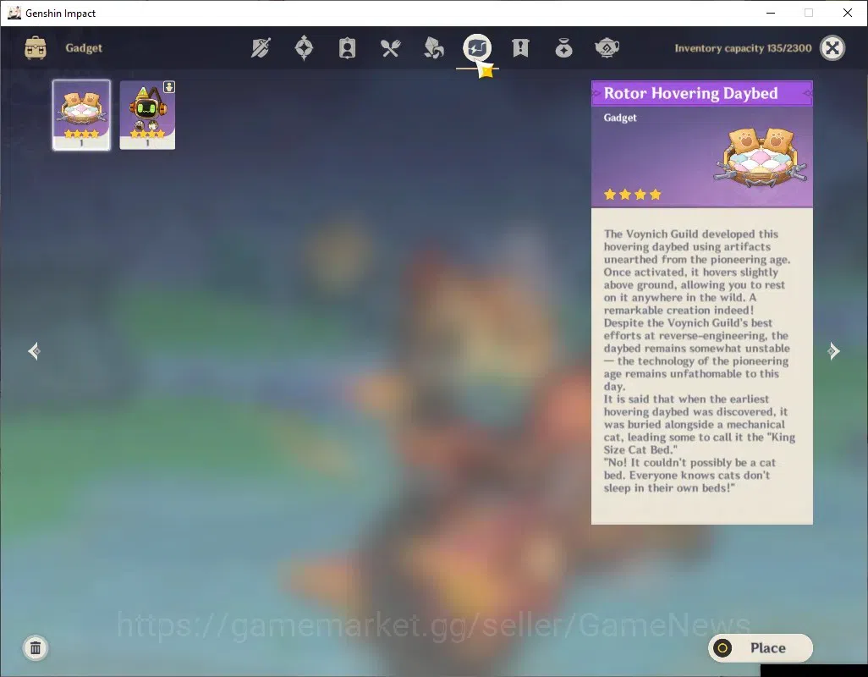
Task: Open the Quest items tab
Action: pos(520,48)
